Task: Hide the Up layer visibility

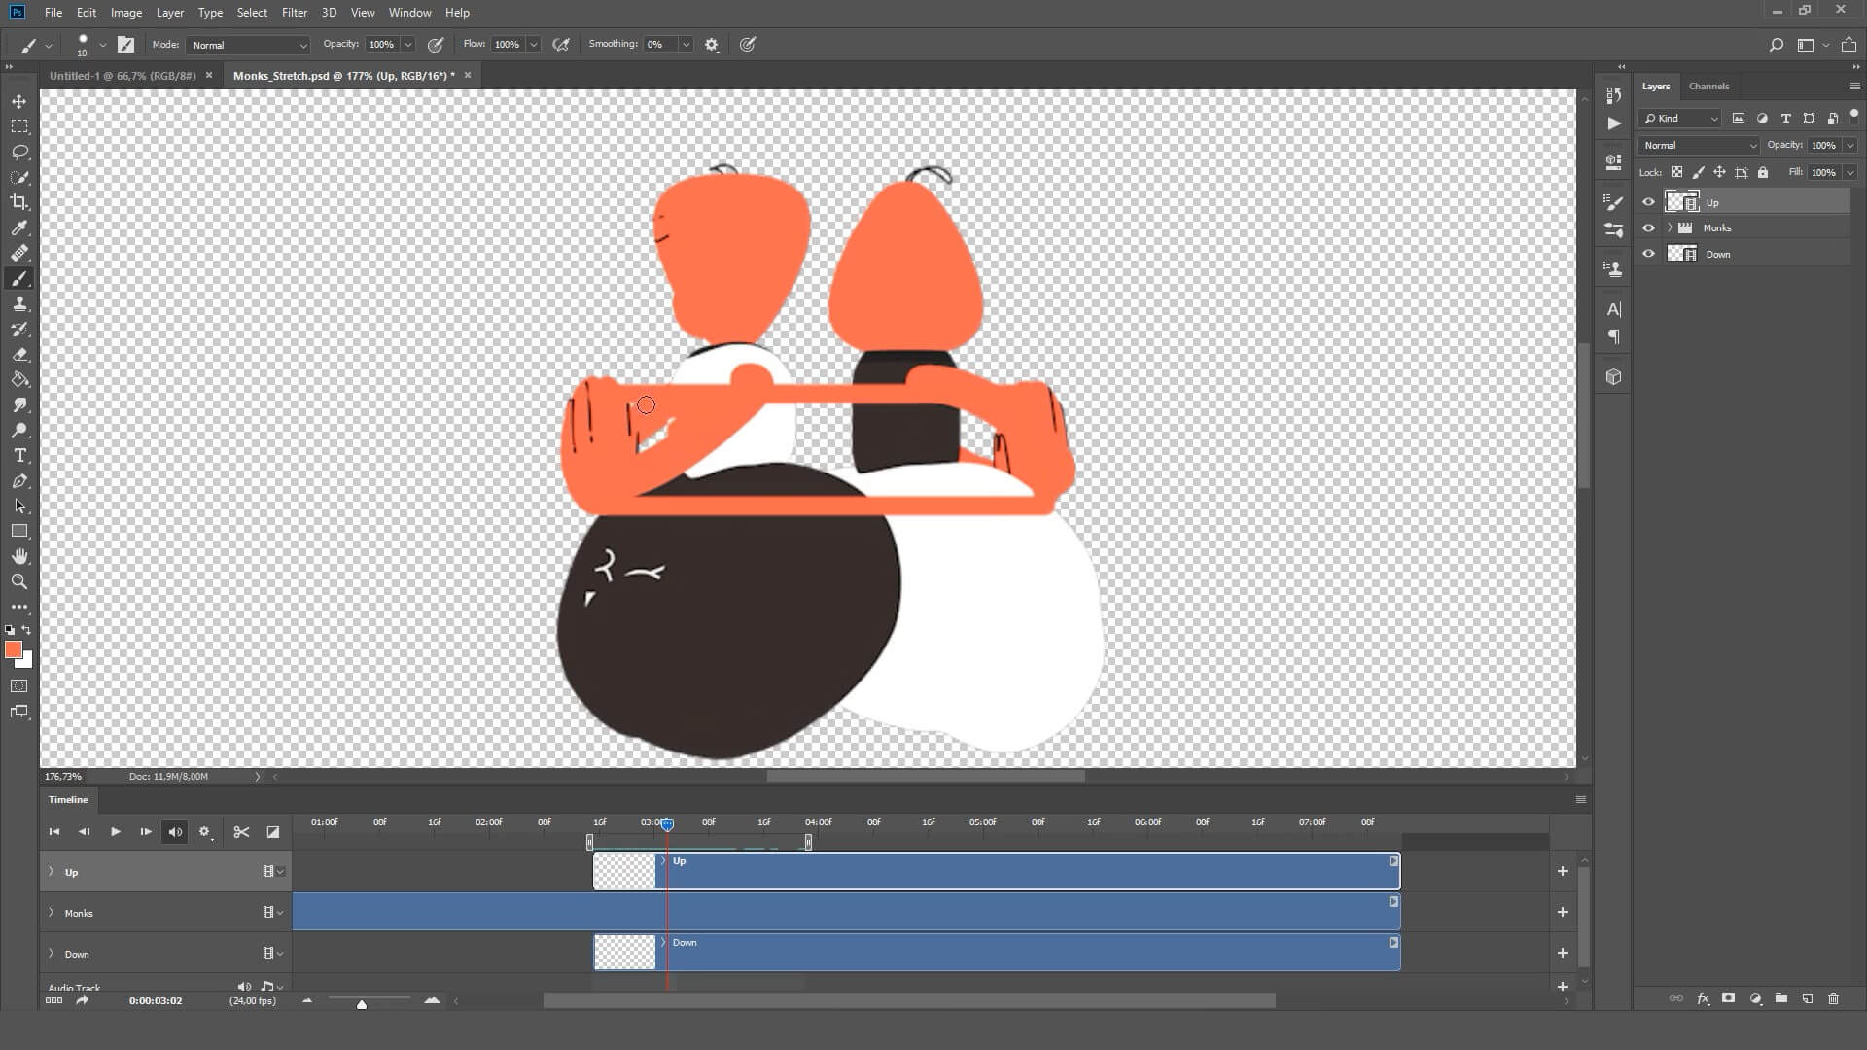Action: pyautogui.click(x=1648, y=202)
